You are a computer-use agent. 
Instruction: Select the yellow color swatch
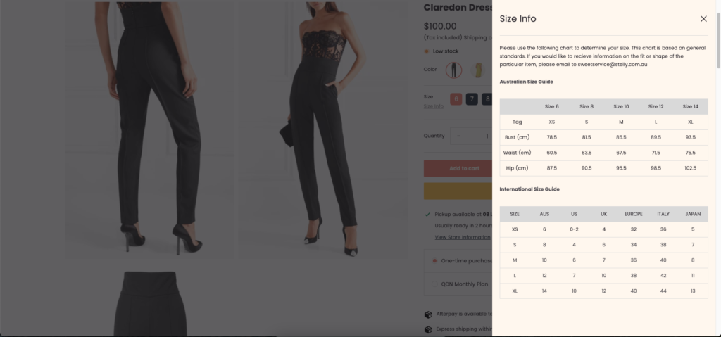[478, 70]
